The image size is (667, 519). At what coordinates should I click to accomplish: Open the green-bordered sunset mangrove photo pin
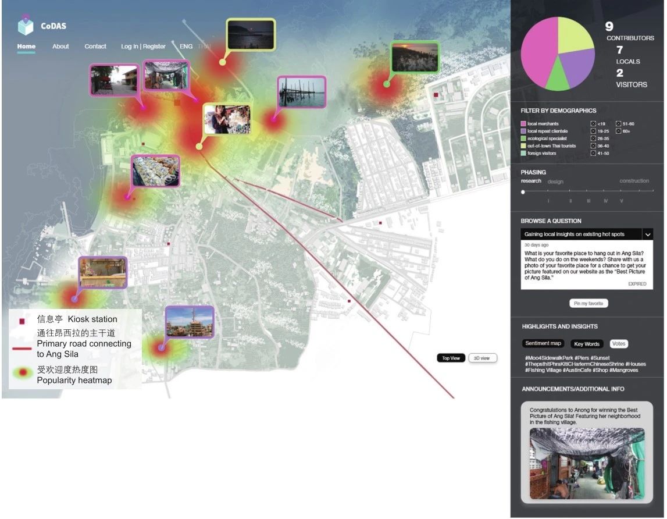[415, 57]
